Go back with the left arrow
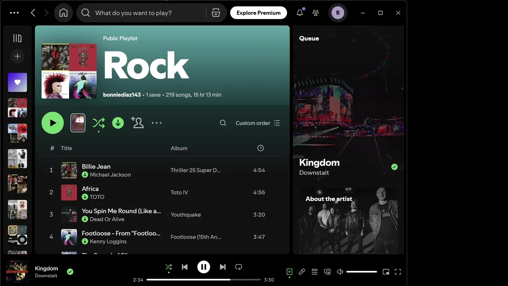 [33, 13]
